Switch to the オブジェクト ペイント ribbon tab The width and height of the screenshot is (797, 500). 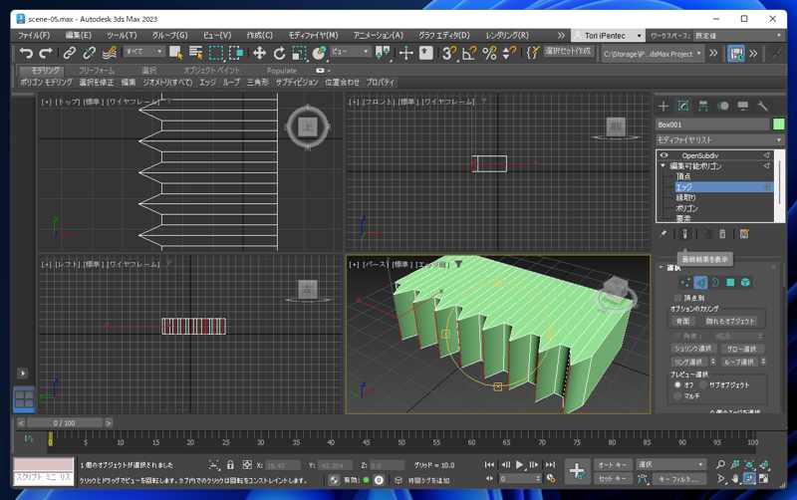point(211,70)
